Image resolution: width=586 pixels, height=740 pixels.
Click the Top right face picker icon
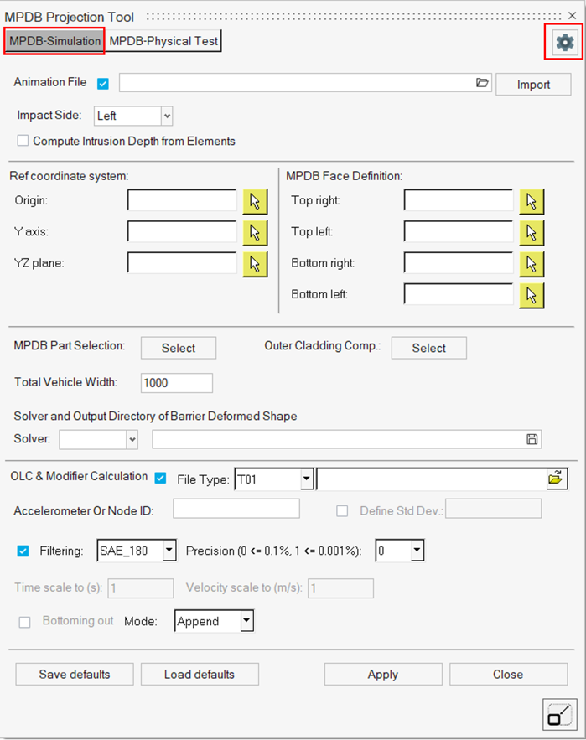click(x=532, y=200)
